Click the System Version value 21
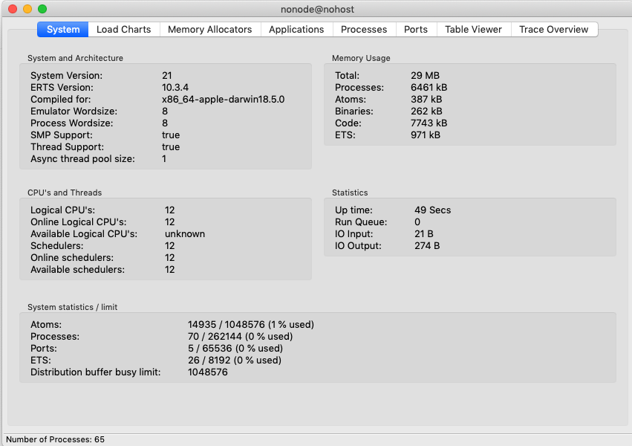 point(167,75)
